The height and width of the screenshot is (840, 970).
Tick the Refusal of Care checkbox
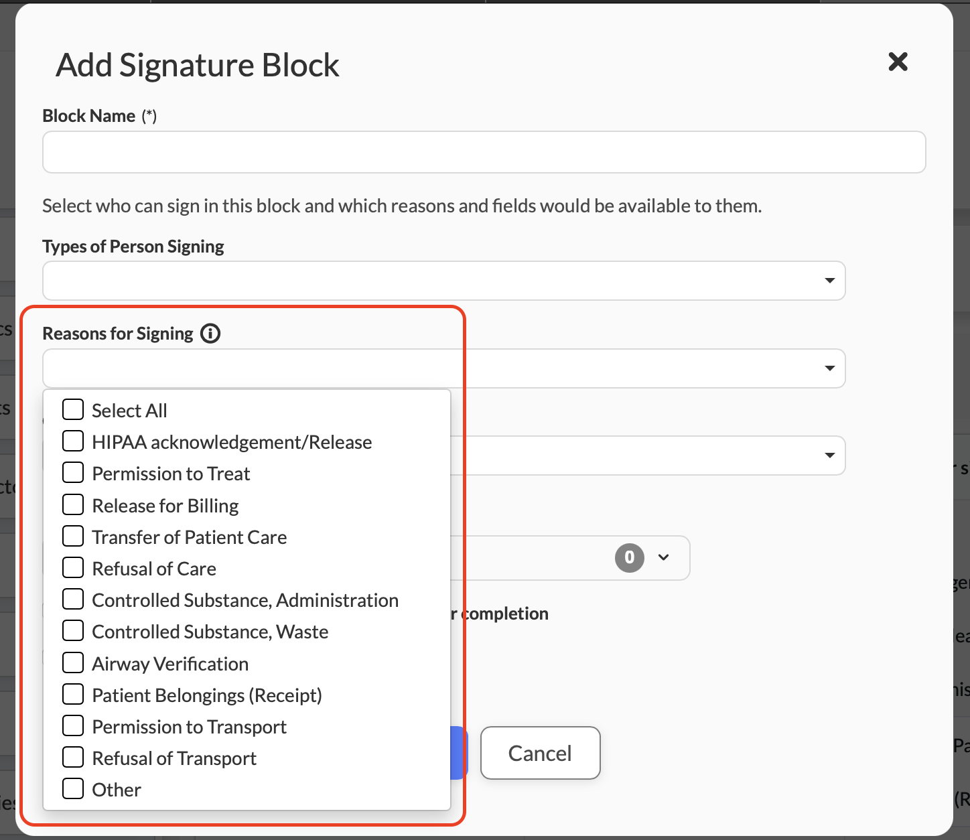(x=73, y=568)
